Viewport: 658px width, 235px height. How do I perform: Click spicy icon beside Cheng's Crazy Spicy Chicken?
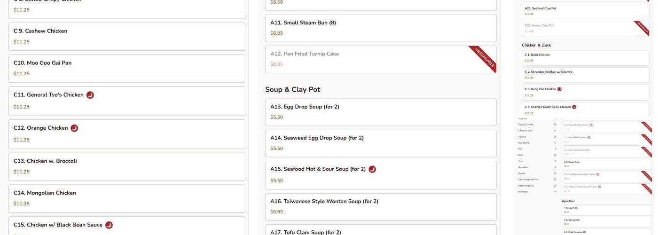(x=574, y=107)
